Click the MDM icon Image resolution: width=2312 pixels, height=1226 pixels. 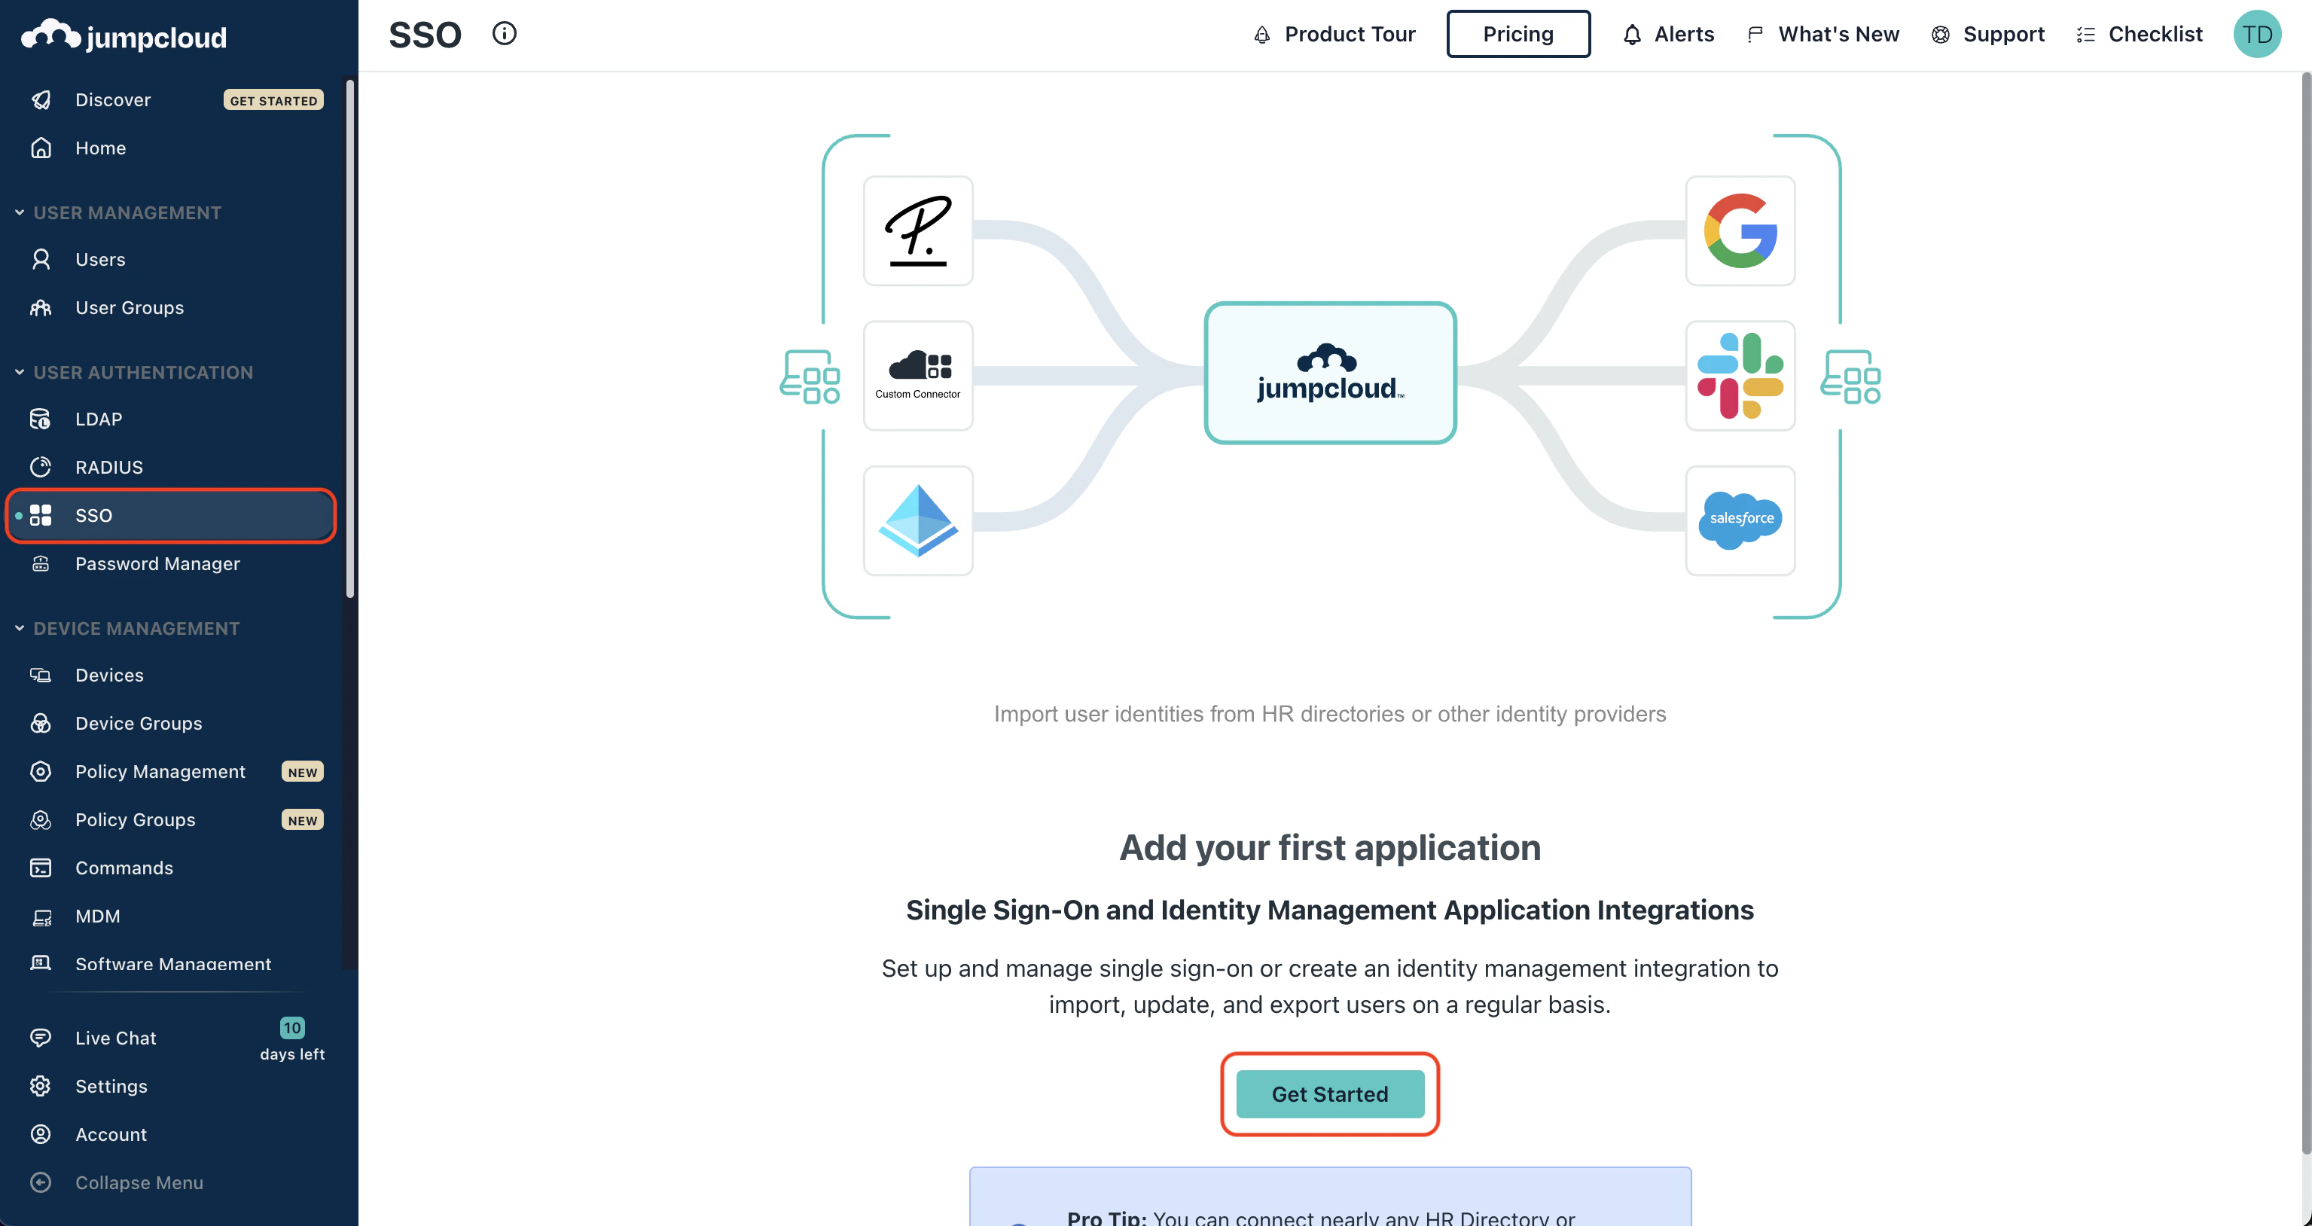(x=41, y=916)
